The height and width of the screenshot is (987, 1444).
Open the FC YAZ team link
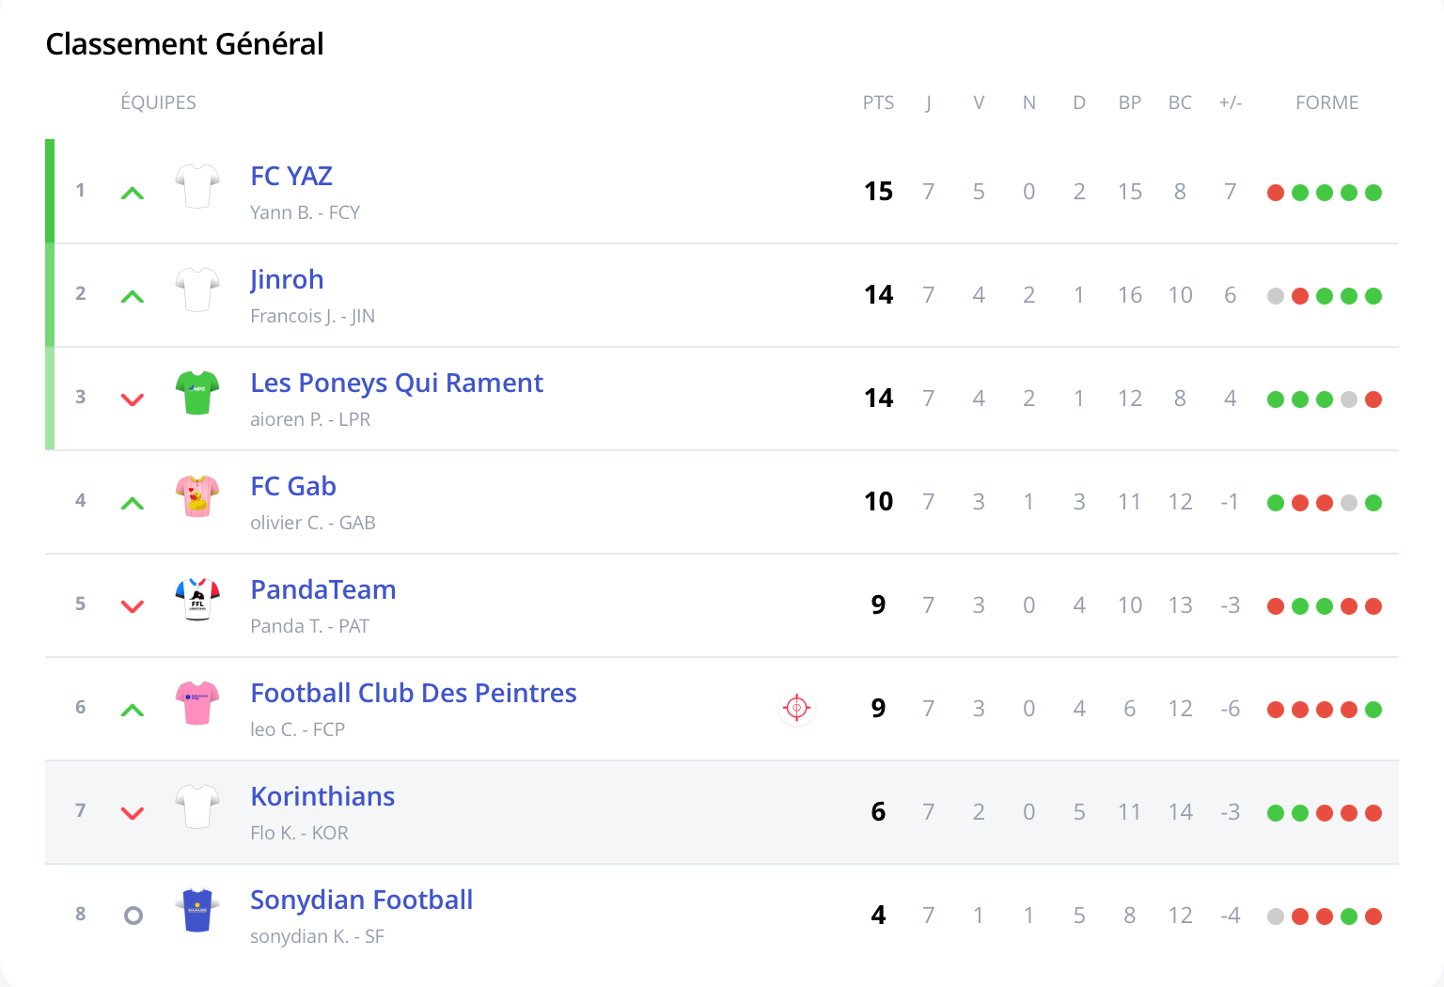coord(291,176)
